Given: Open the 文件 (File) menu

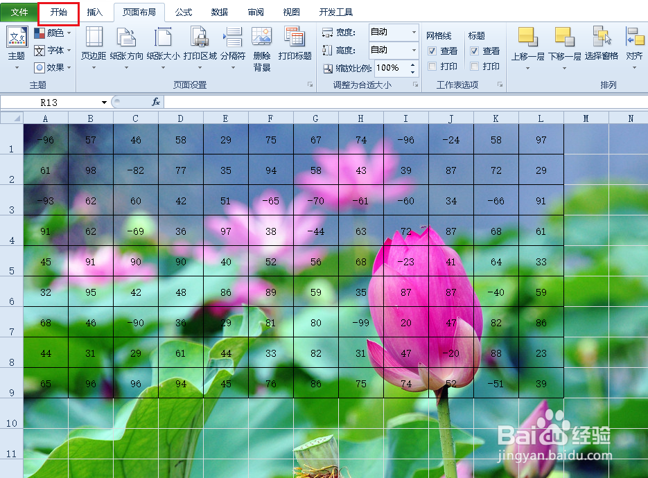Looking at the screenshot, I should [19, 12].
